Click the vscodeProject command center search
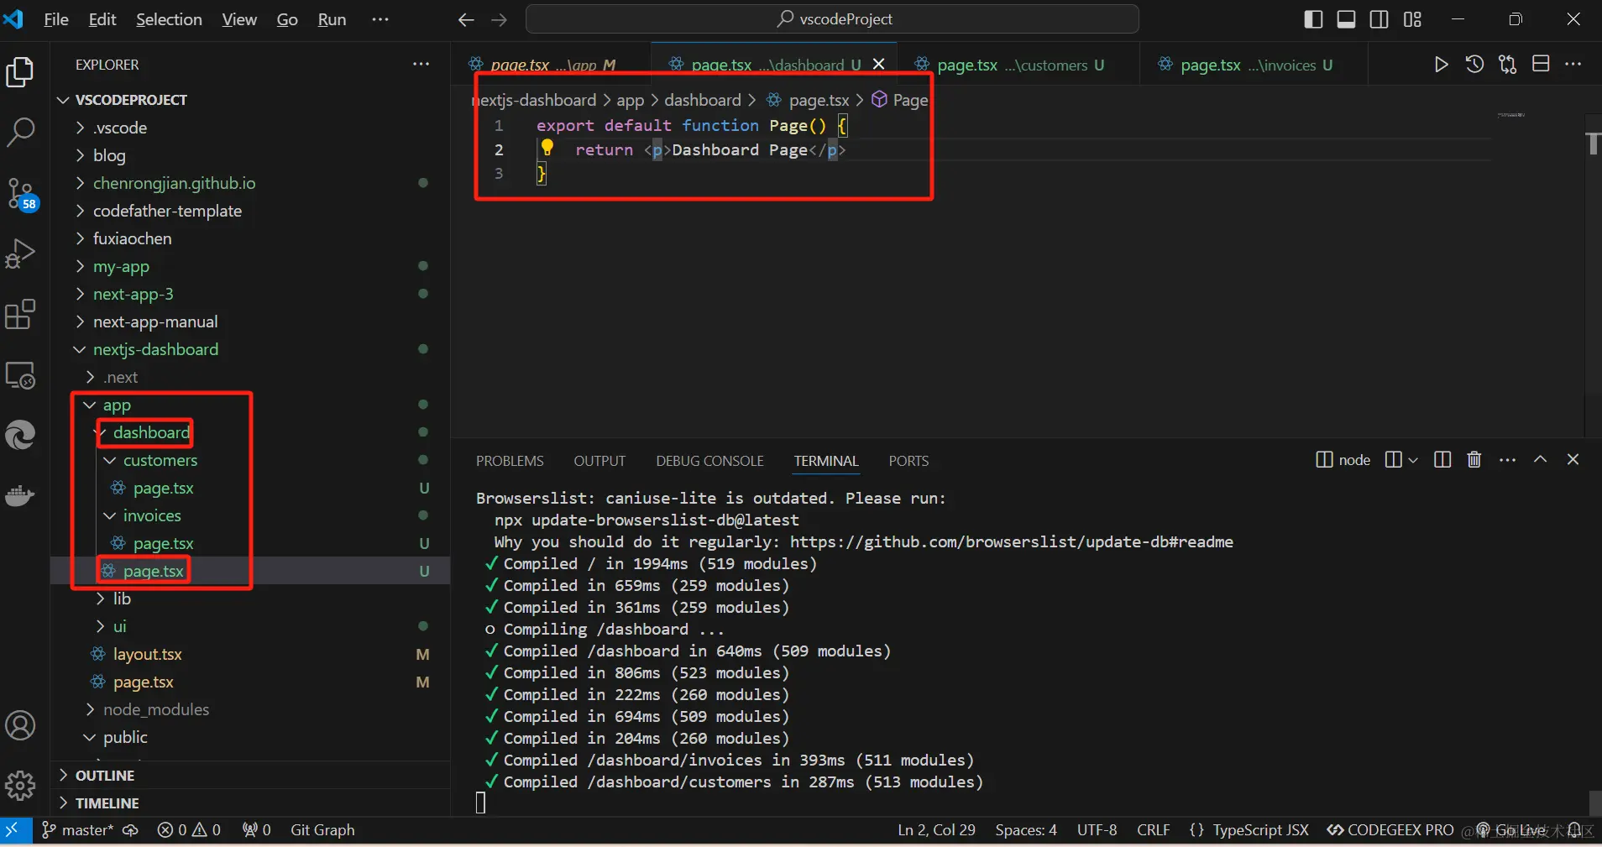 (x=832, y=19)
